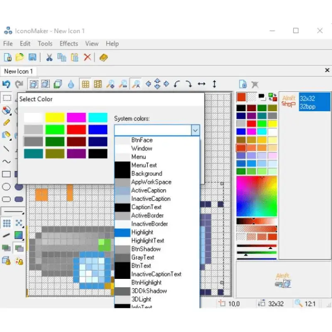Cut selection with the scissors icon

point(49,57)
